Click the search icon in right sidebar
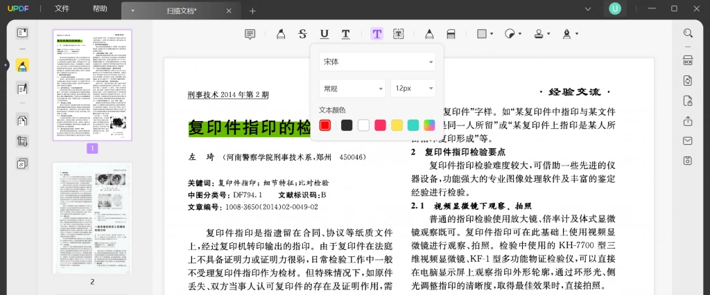This screenshot has width=710, height=295. pos(688,33)
